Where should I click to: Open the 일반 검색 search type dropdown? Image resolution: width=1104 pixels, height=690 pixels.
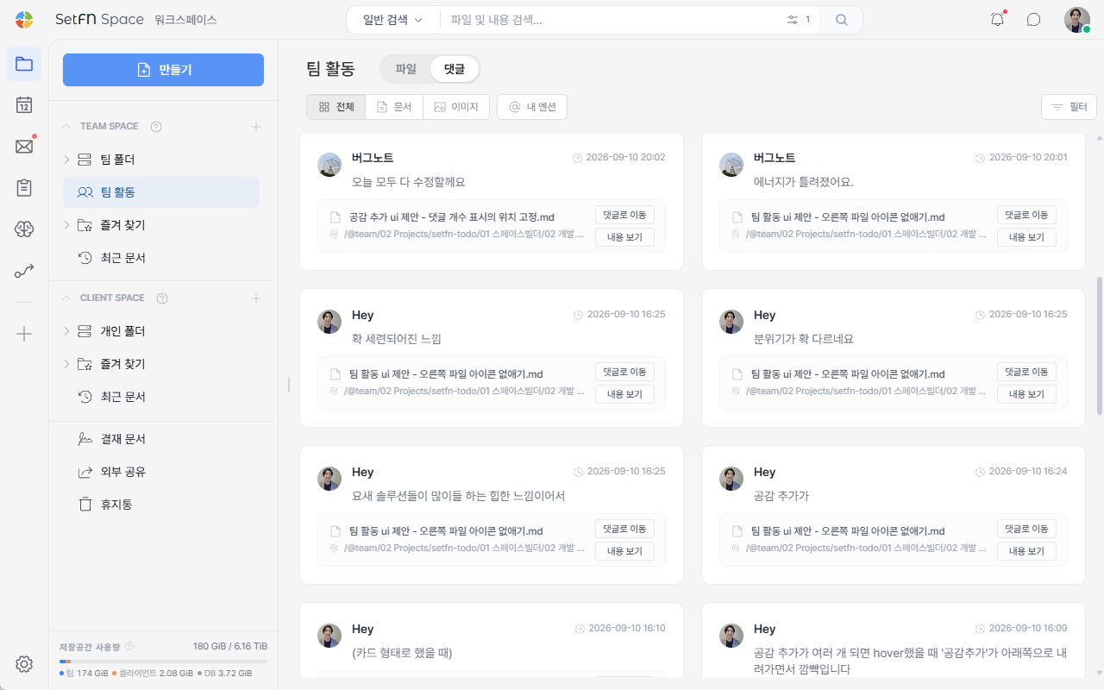coord(393,20)
